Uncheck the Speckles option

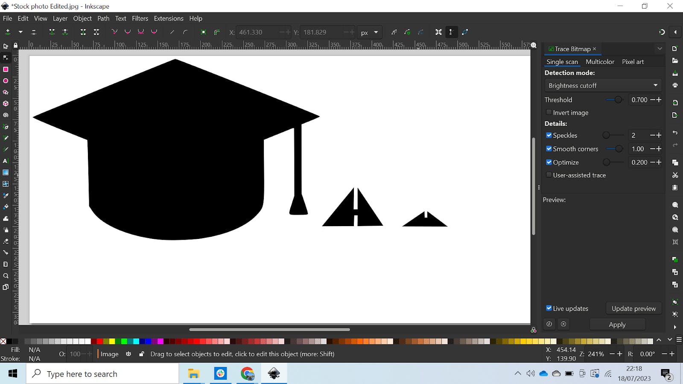[x=549, y=135]
